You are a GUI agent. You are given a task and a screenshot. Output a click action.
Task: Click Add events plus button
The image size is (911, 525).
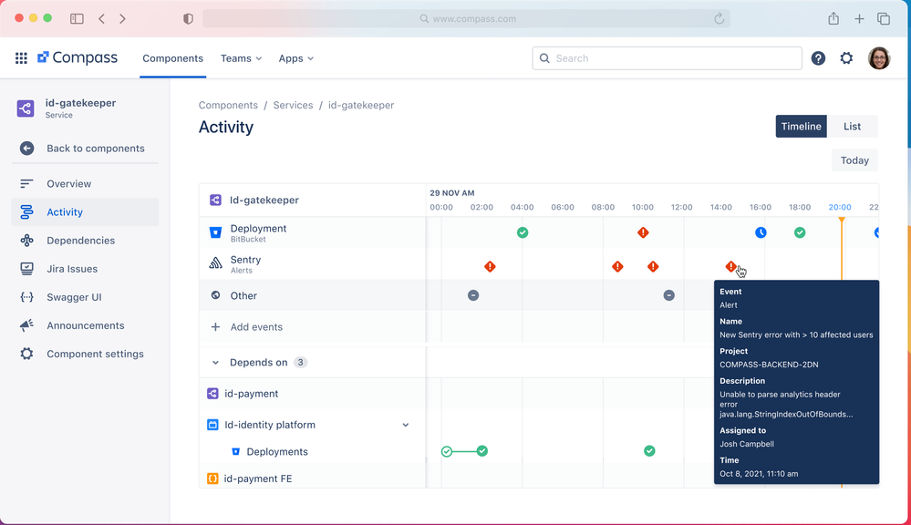(x=215, y=327)
